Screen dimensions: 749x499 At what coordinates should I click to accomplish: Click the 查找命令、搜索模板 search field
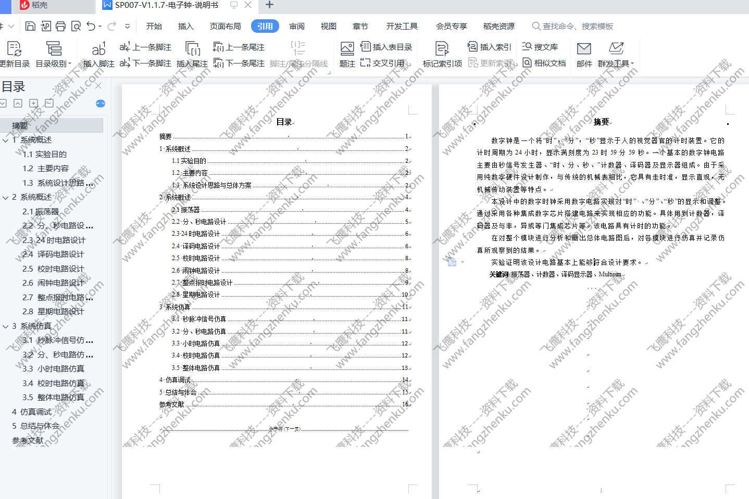573,26
